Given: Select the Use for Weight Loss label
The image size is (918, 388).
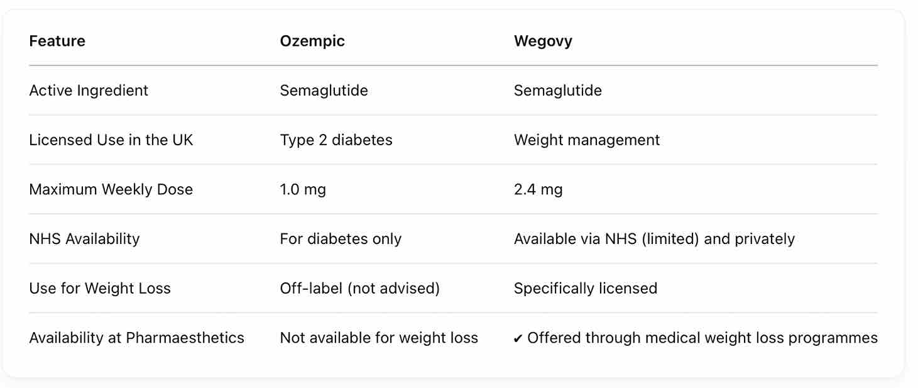Looking at the screenshot, I should pos(100,289).
